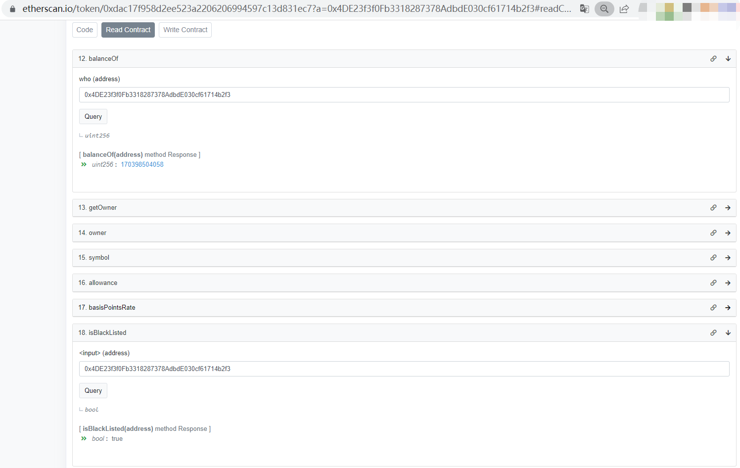Viewport: 740px width, 468px height.
Task: Click link icon in the owner row
Action: (x=713, y=233)
